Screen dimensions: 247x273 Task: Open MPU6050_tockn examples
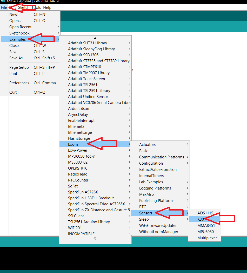(x=95, y=156)
